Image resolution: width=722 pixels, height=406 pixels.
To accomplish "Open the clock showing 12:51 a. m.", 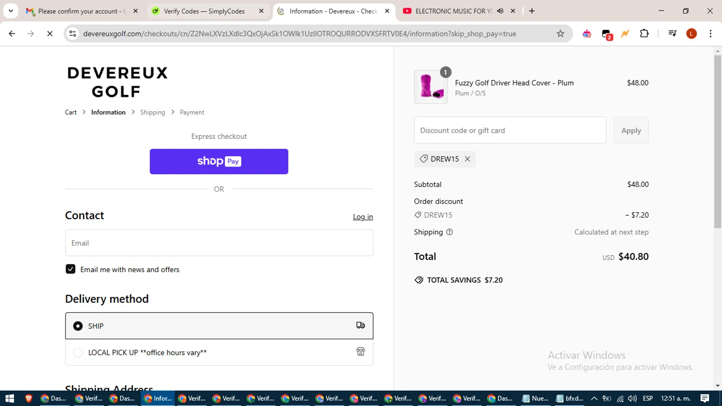I will click(676, 398).
